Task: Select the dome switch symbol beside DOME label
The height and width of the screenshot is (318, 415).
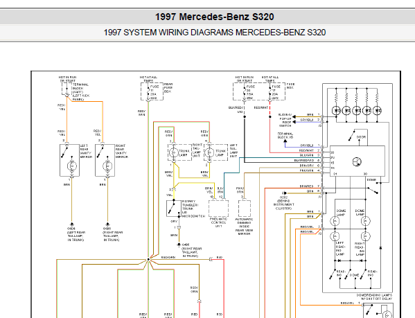Action: pos(373,191)
